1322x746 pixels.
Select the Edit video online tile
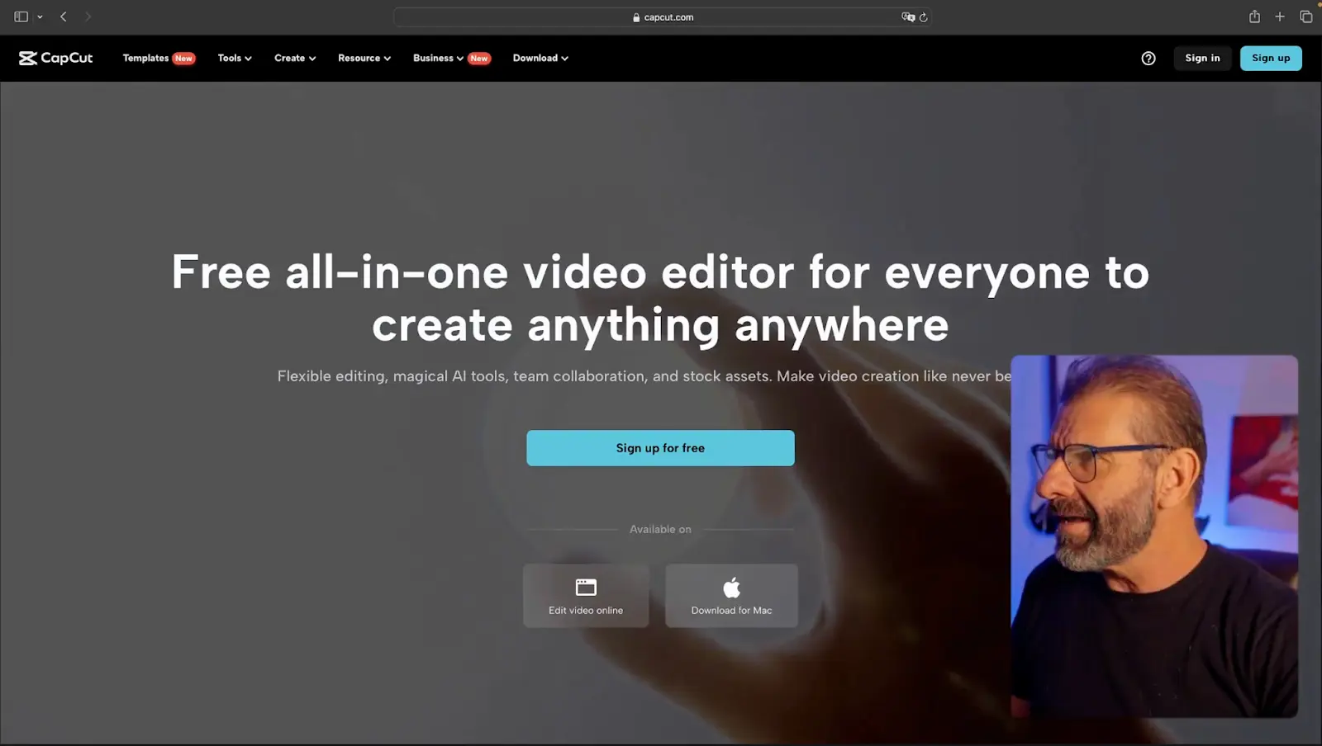coord(586,596)
